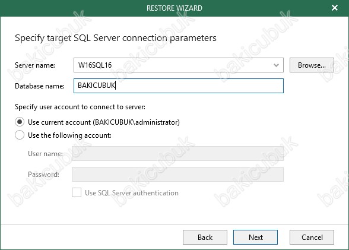
Task: Close the Restore Wizard dialog
Action: coord(335,8)
